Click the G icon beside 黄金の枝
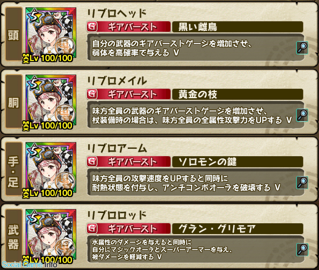The height and width of the screenshot is (270, 319). click(92, 94)
